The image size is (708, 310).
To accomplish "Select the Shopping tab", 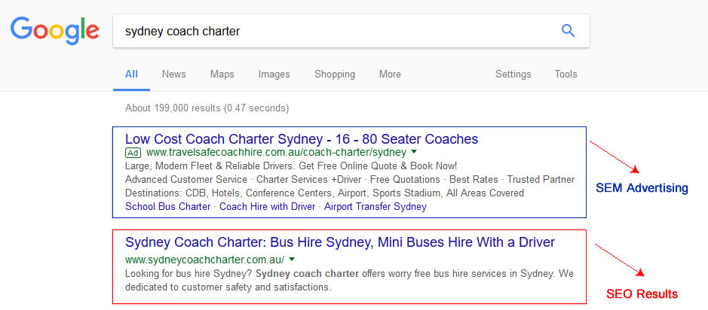I will (x=335, y=74).
